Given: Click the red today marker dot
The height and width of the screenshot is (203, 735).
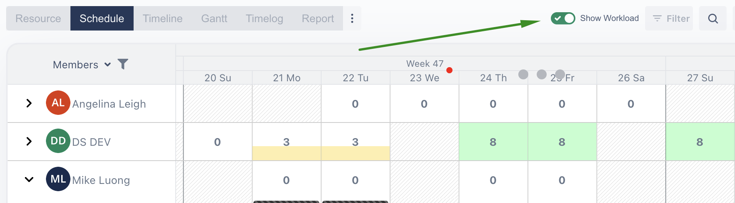Looking at the screenshot, I should coord(449,70).
